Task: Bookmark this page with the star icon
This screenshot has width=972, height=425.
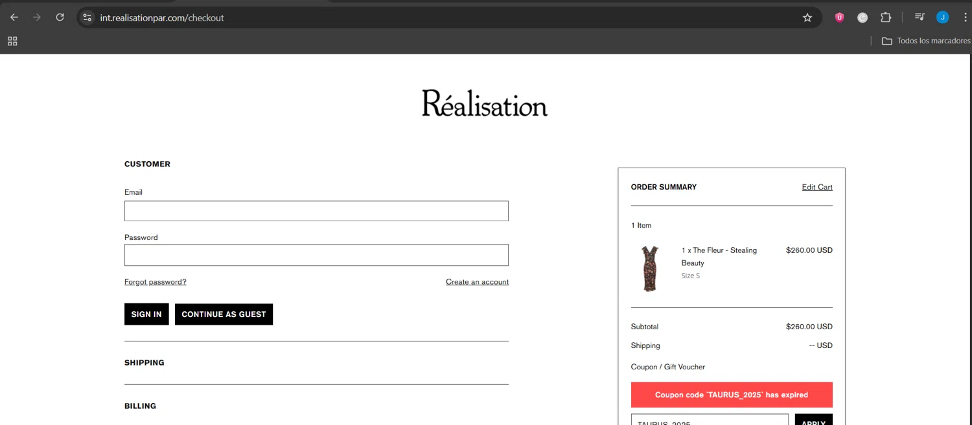Action: click(x=807, y=17)
